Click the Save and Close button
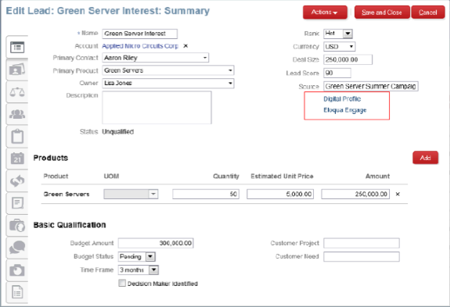Viewport: 450px width, 307px height. [382, 12]
